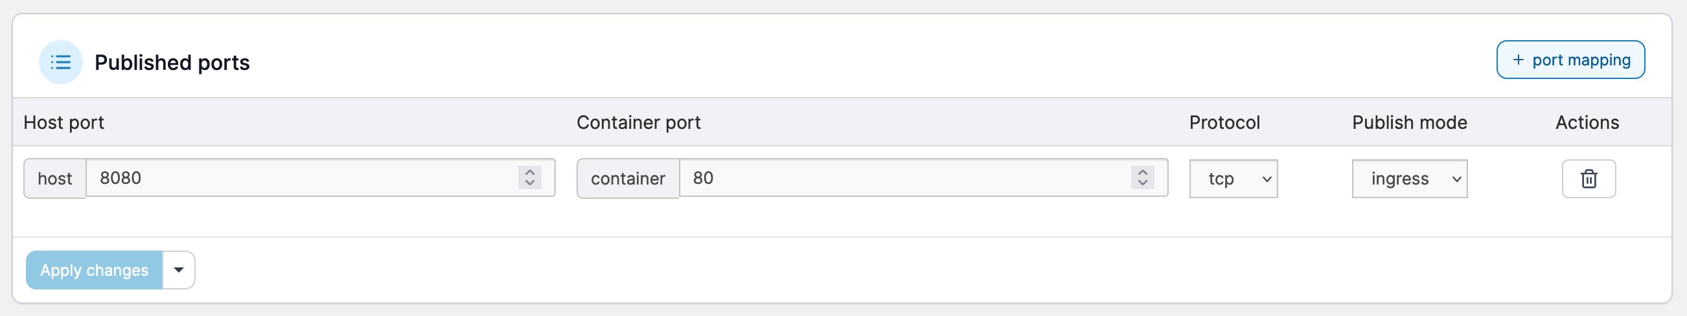Focus the container port field showing 80
The height and width of the screenshot is (316, 1687).
pos(904,178)
